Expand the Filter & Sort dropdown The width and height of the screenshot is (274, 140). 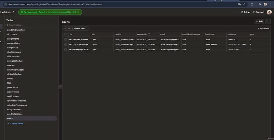coord(79,29)
